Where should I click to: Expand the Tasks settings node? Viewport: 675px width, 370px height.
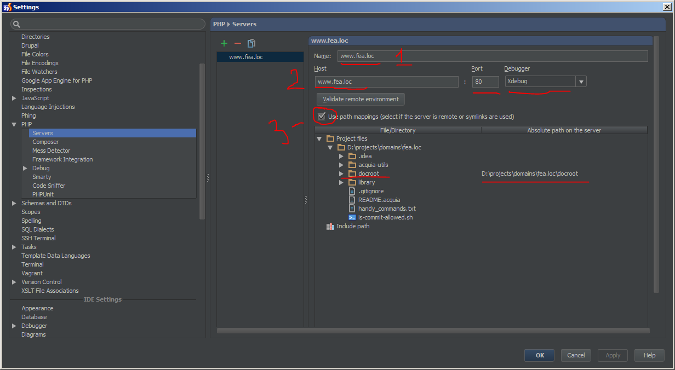click(x=14, y=247)
